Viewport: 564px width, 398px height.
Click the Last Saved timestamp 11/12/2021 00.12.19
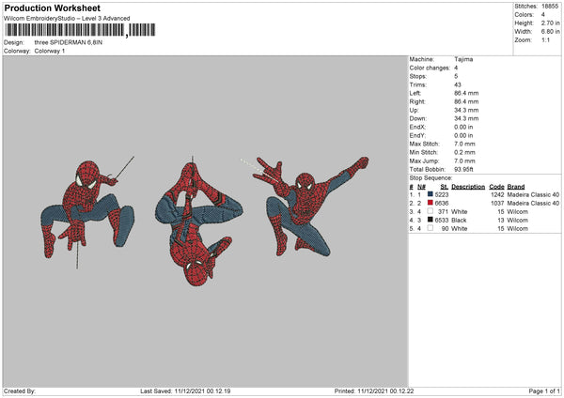pyautogui.click(x=202, y=391)
